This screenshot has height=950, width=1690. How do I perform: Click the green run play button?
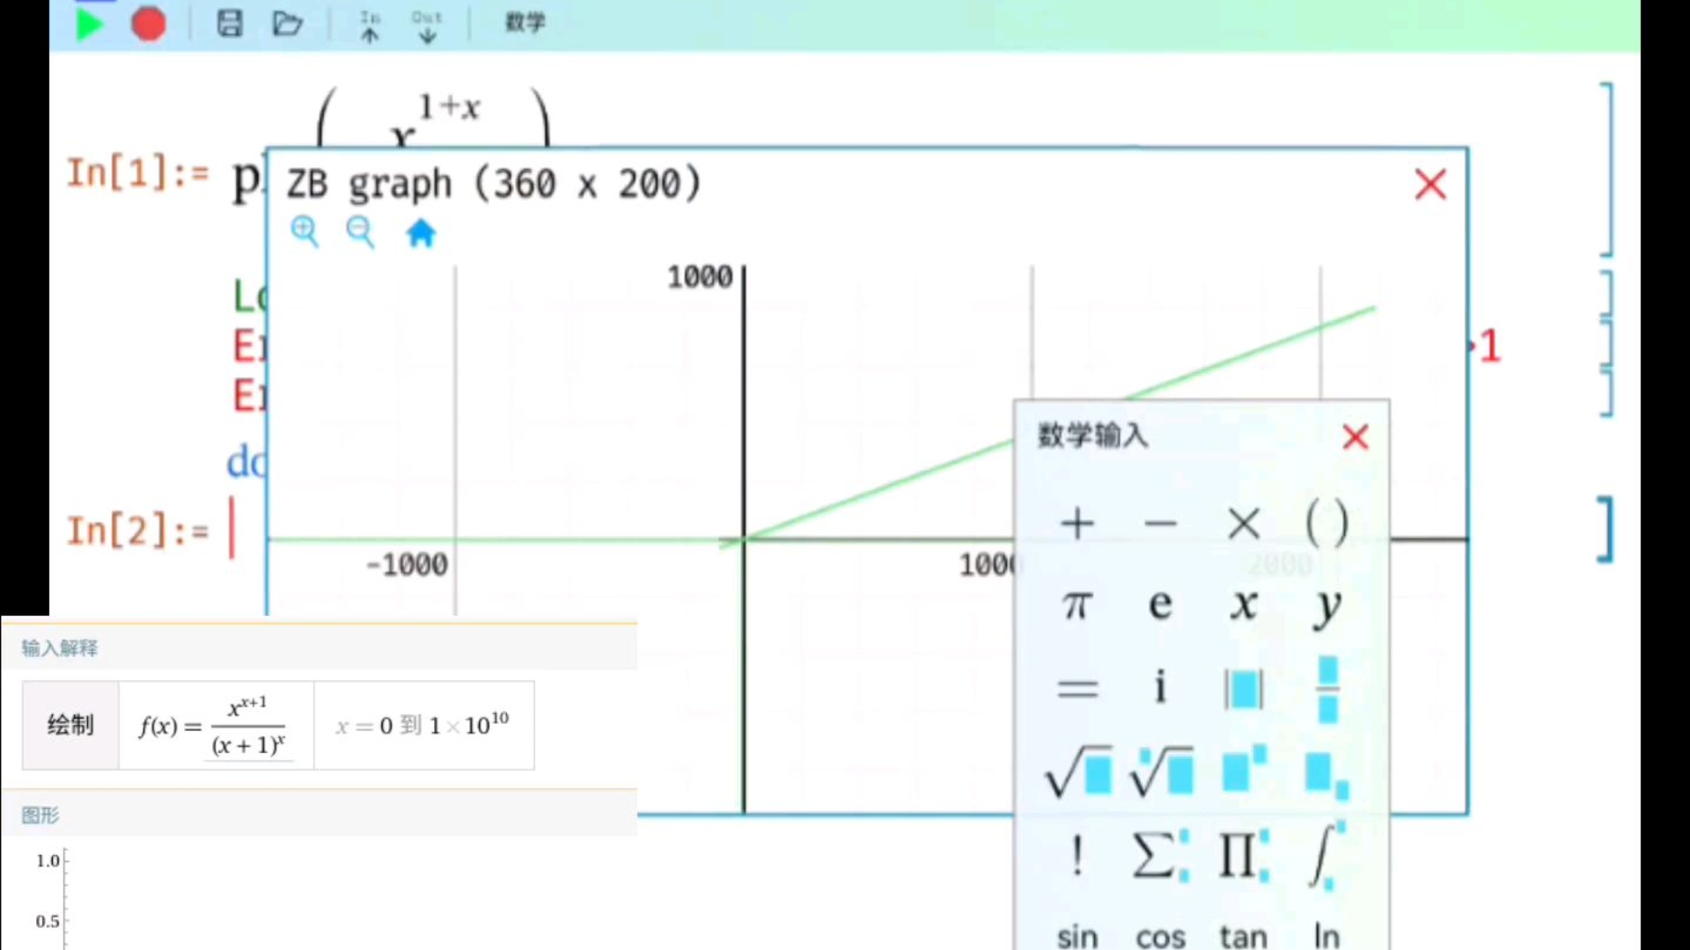click(89, 24)
